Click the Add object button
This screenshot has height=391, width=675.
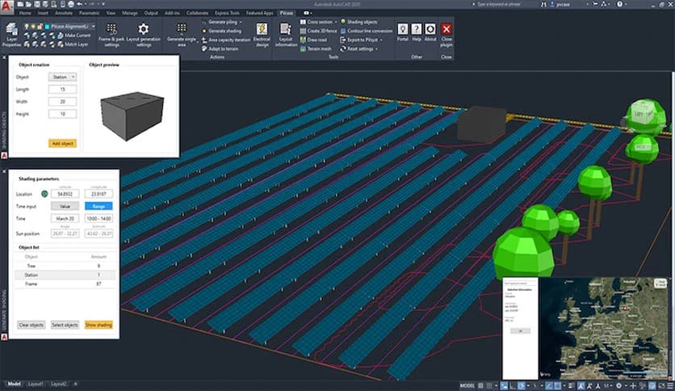[x=62, y=143]
